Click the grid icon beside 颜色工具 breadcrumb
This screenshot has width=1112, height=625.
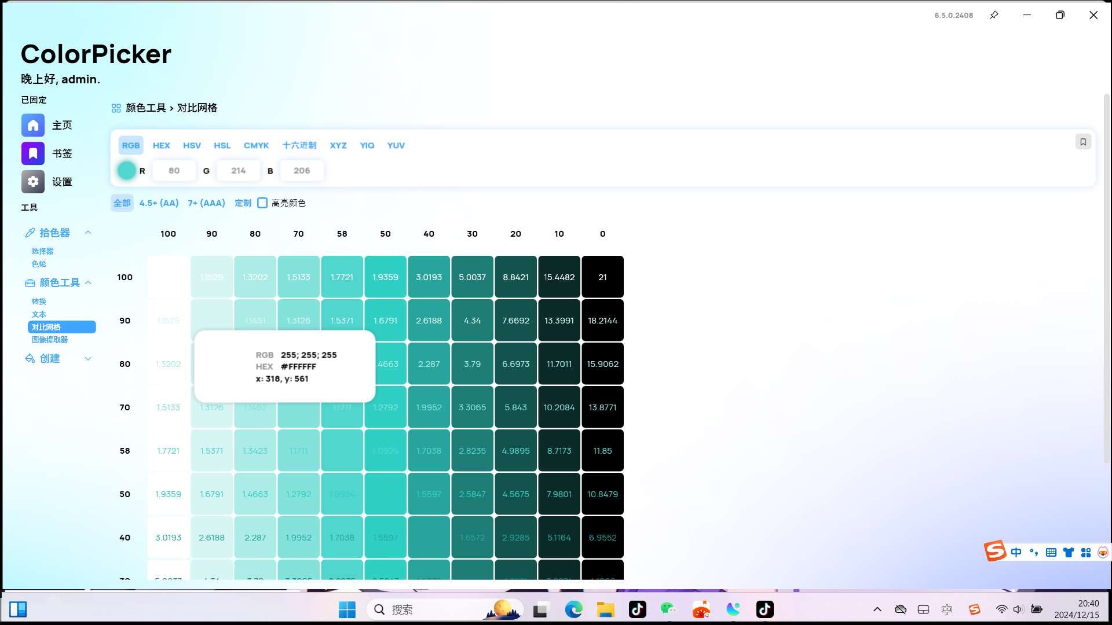coord(116,108)
